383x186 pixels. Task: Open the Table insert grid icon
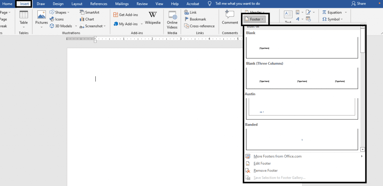click(24, 15)
